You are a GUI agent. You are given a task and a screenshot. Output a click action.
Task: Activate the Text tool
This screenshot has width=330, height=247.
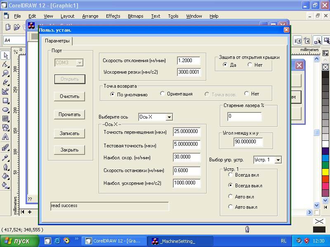[x=5, y=137]
